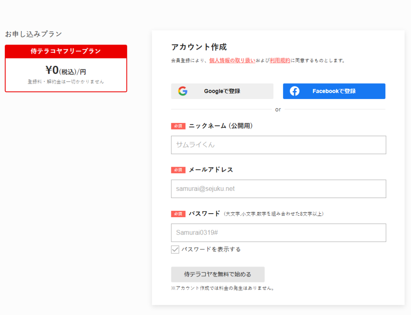Register using the Googleで登録 button
Screen dimensions: 411x315
tap(222, 91)
